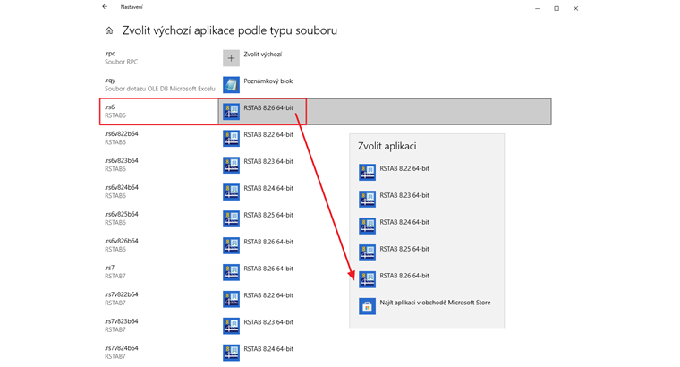The width and height of the screenshot is (680, 367).
Task: Click the Nastavení window title
Action: click(132, 7)
